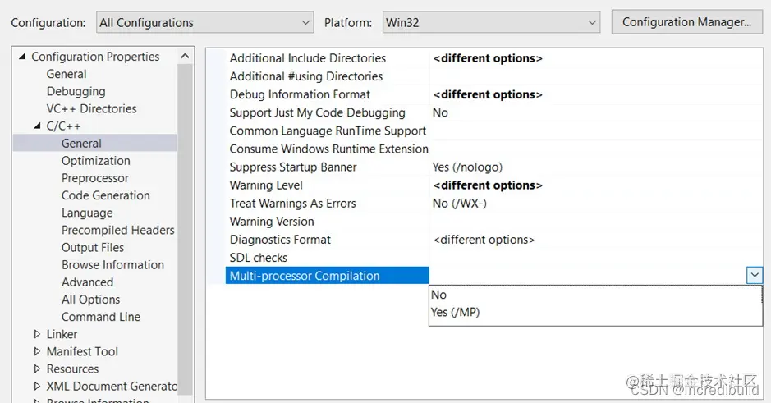Viewport: 771px width, 403px height.
Task: Choose No in the dropdown list
Action: point(595,295)
